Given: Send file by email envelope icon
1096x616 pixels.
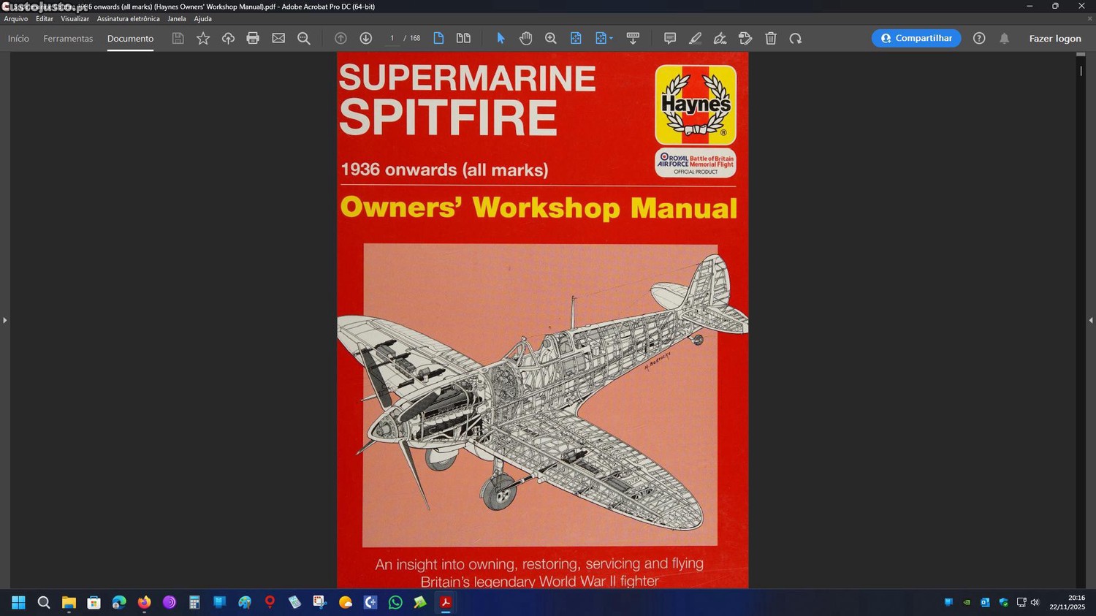Looking at the screenshot, I should click(x=278, y=38).
